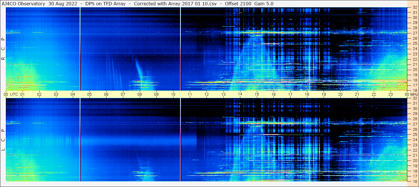The image size is (419, 187).
Task: Select hour 12 on the UTC time axis
Action: pyautogui.click(x=207, y=94)
